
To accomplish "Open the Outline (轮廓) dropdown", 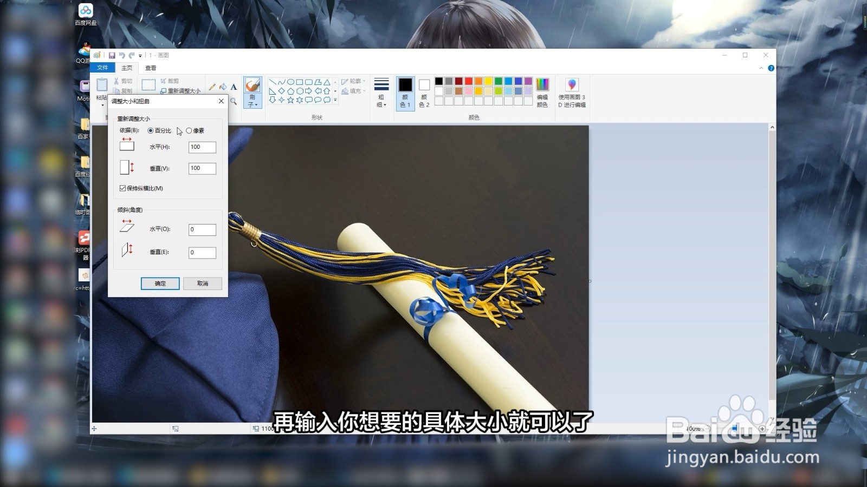I will click(353, 81).
